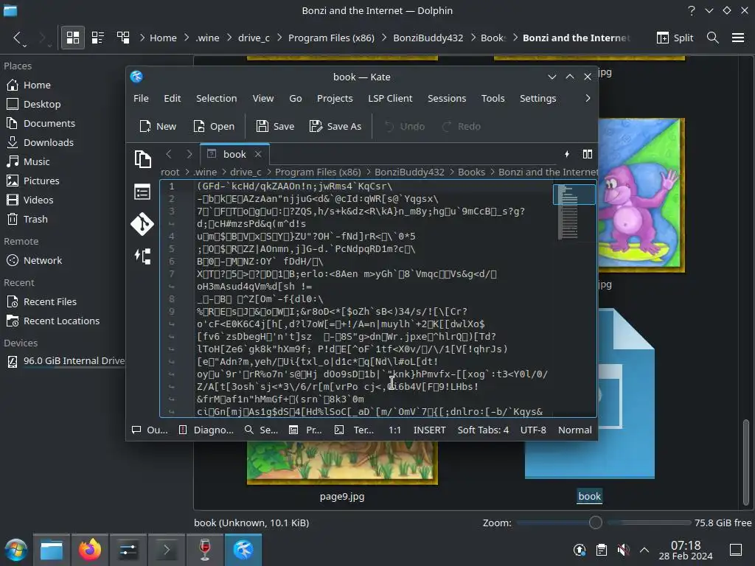
Task: Click drive_c in Dolphin breadcrumb
Action: click(254, 38)
